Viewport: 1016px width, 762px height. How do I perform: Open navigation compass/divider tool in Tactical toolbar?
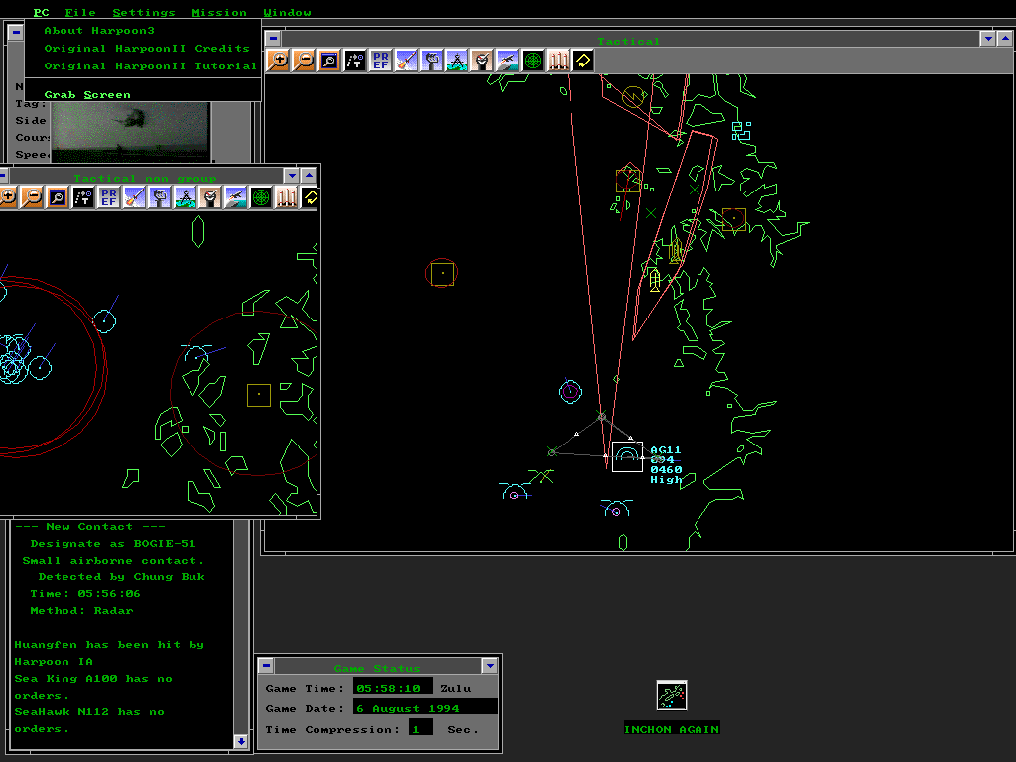(456, 61)
